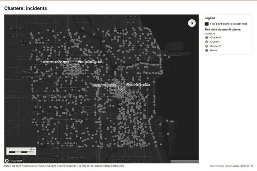257x171 pixels.
Task: Click the W Adams St street label
Action: pyautogui.click(x=76, y=87)
